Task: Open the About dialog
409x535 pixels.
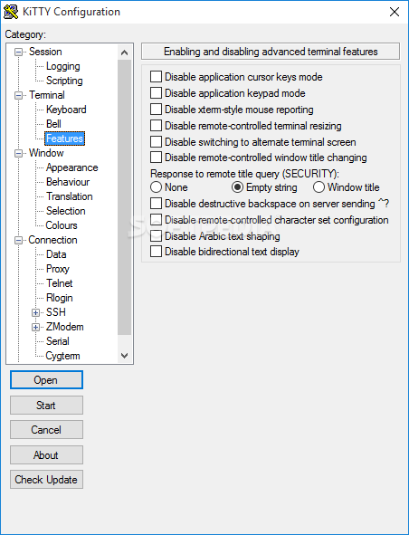Action: click(x=46, y=454)
